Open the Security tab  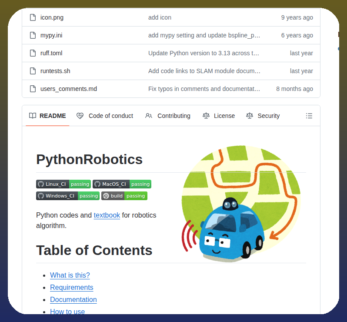[x=263, y=116]
